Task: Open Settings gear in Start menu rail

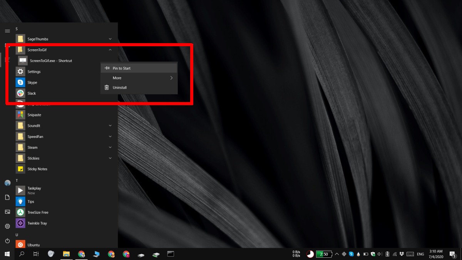Action: click(x=7, y=226)
